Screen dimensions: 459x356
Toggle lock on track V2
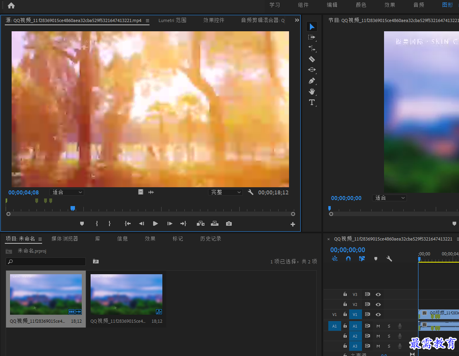coord(345,304)
